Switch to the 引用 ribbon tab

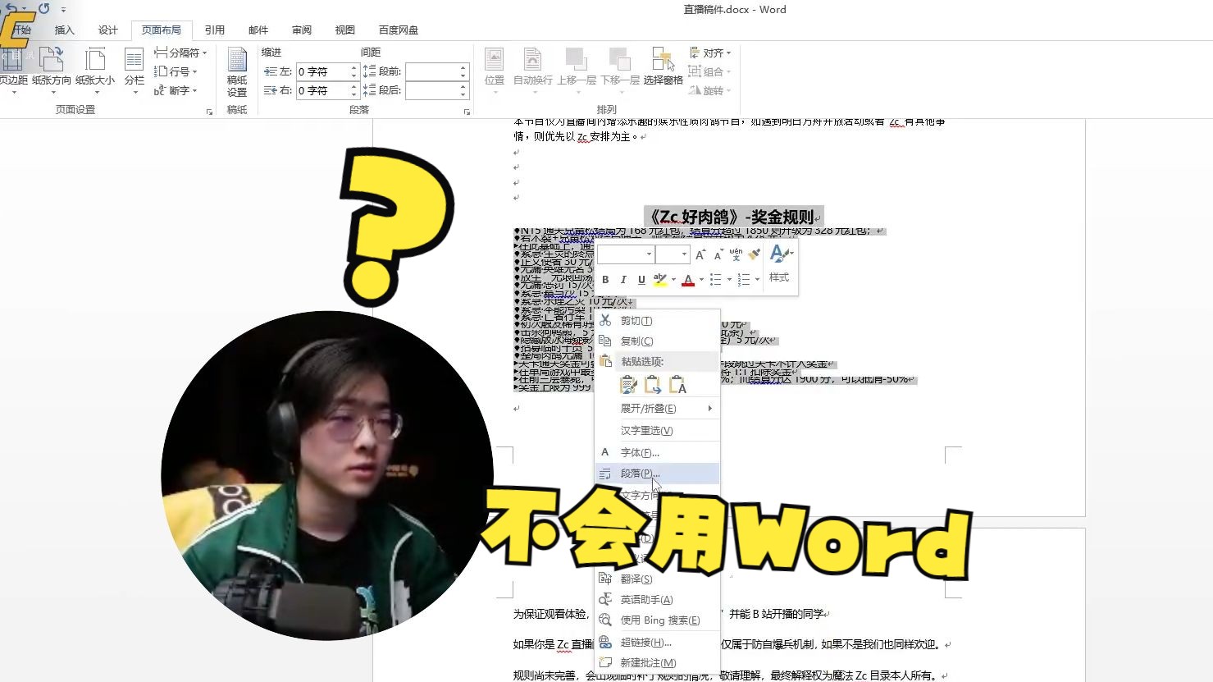click(x=215, y=30)
